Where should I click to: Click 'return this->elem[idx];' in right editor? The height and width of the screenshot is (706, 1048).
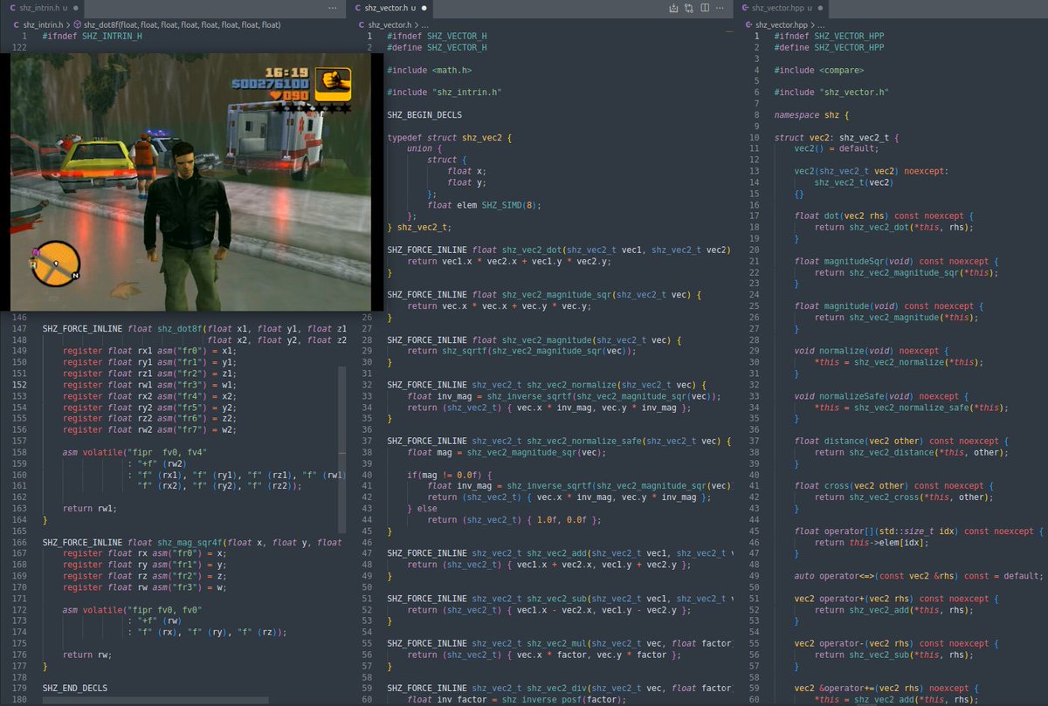(x=872, y=542)
